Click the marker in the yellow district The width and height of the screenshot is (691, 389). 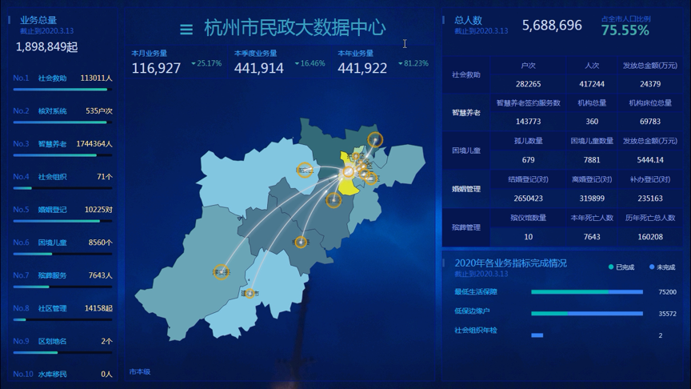tap(348, 171)
